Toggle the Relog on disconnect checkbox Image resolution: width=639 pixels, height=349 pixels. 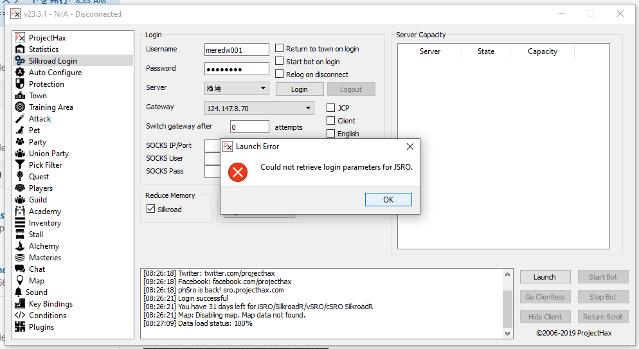(280, 75)
